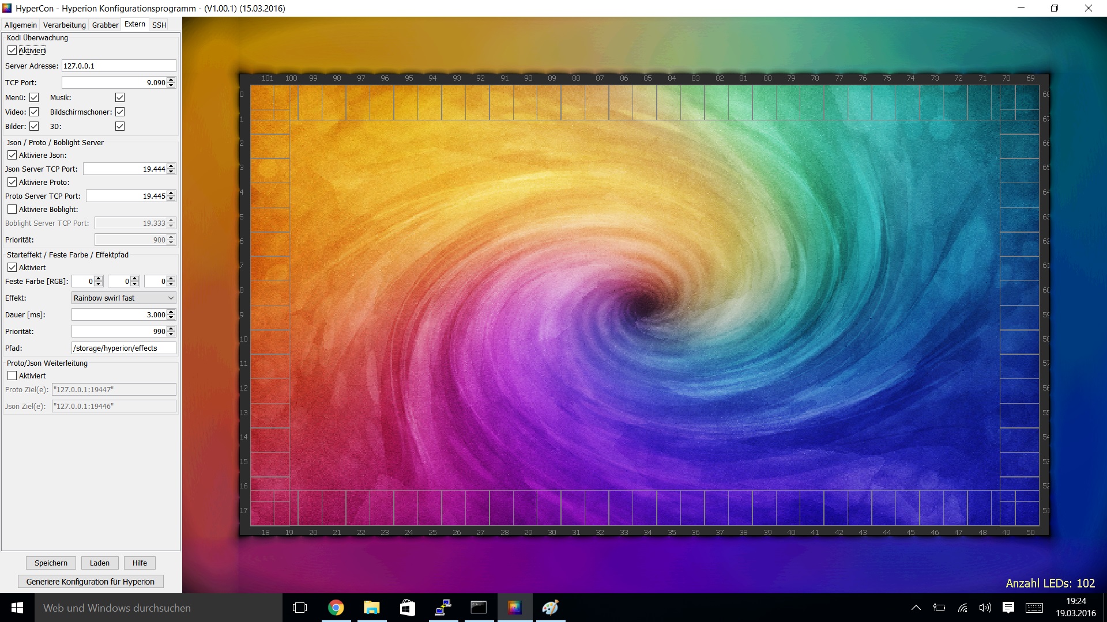Image resolution: width=1107 pixels, height=622 pixels.
Task: Enable the Aktiviere Boblight checkbox
Action: point(12,210)
